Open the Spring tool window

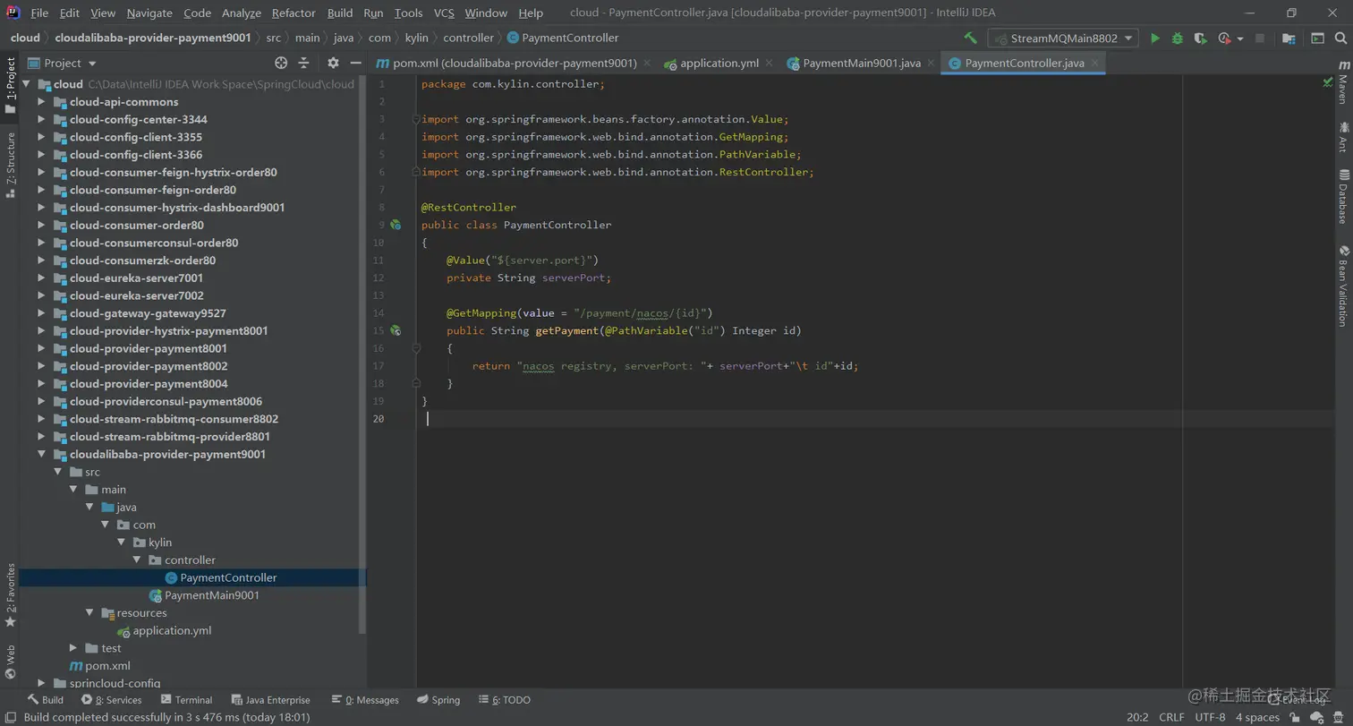tap(438, 700)
